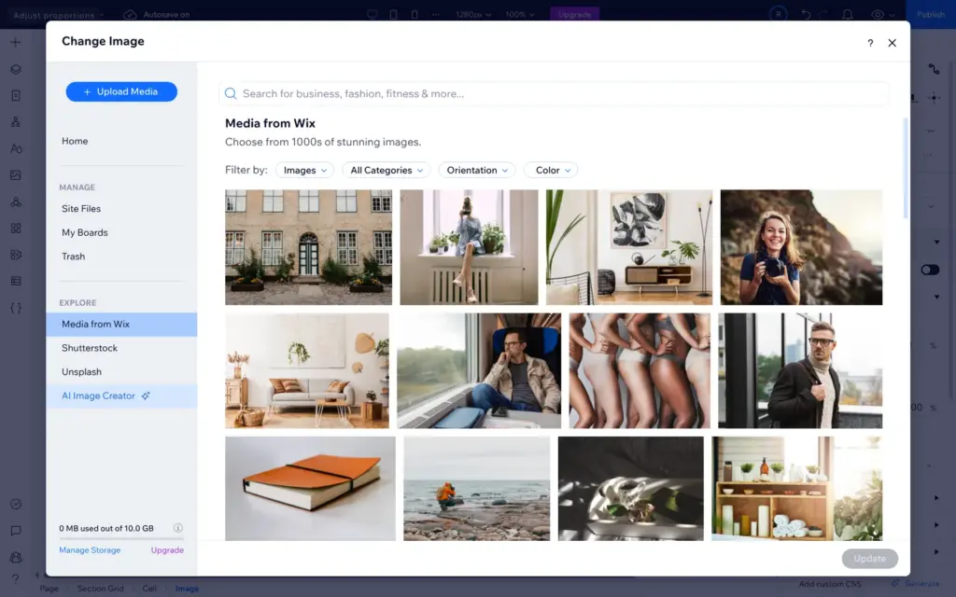The image size is (956, 597).
Task: Open the Pages icon in editor sidebar
Action: pyautogui.click(x=16, y=96)
